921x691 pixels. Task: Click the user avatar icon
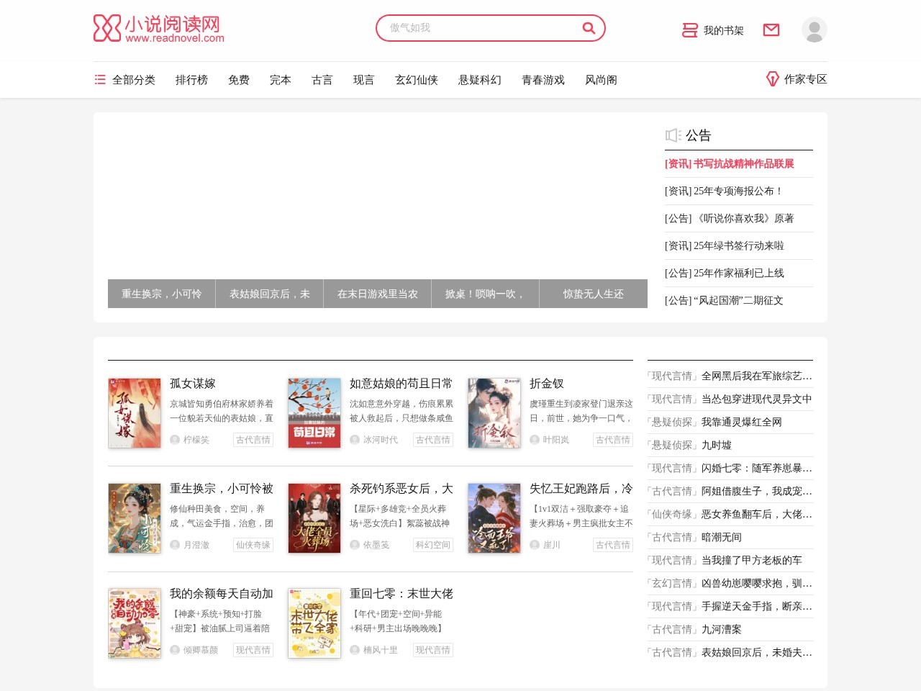pyautogui.click(x=814, y=30)
